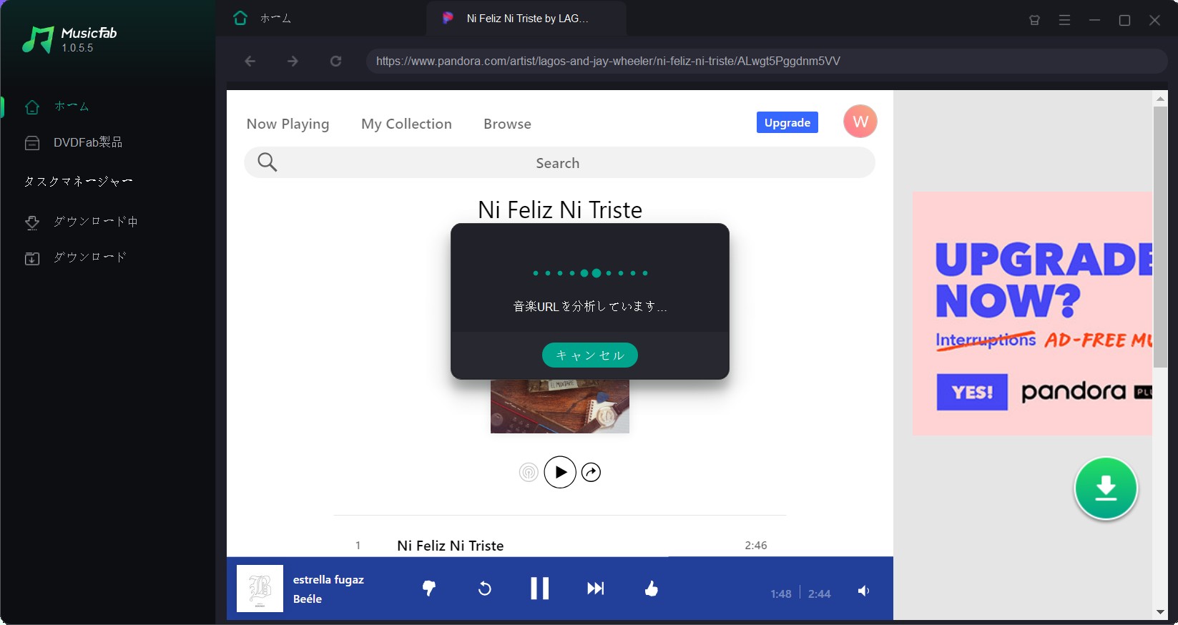
Task: Switch to the ホーム tab at top
Action: point(262,19)
